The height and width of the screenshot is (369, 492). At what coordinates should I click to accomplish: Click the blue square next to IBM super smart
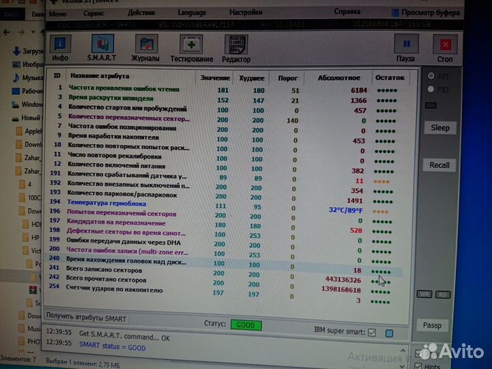tap(389, 333)
